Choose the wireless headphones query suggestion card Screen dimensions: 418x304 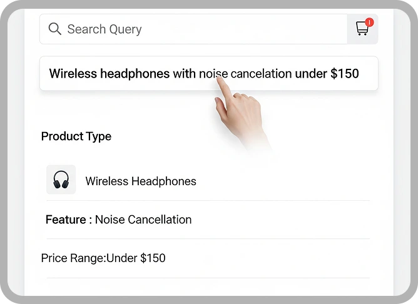coord(209,73)
